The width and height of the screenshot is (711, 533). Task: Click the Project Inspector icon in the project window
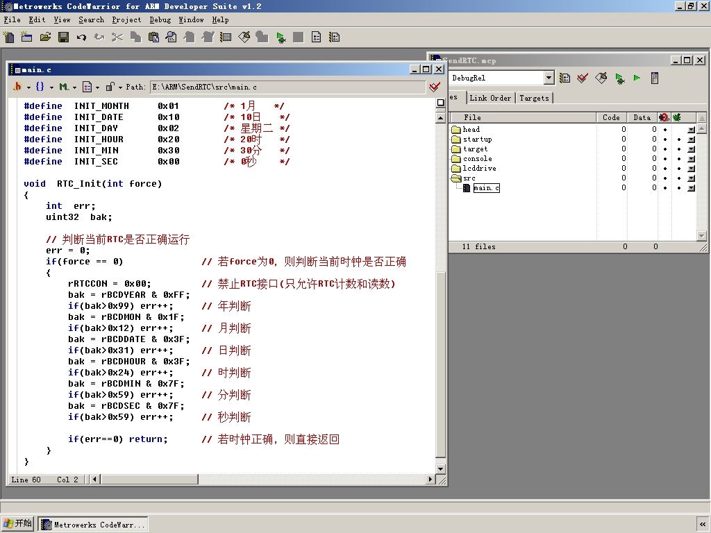(654, 78)
